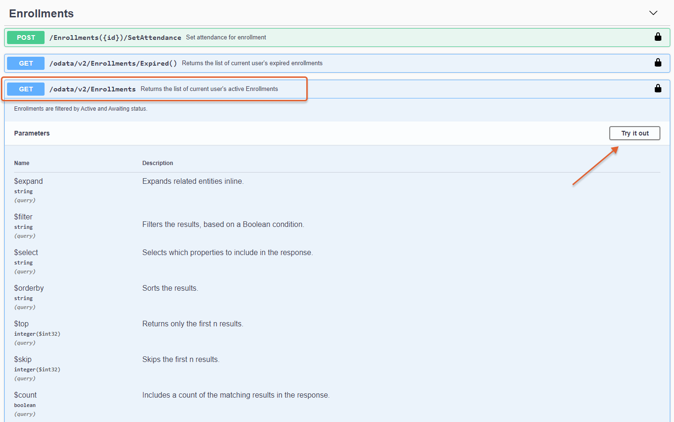This screenshot has width=674, height=422.
Task: Click the $expand parameter name
Action: pyautogui.click(x=28, y=181)
